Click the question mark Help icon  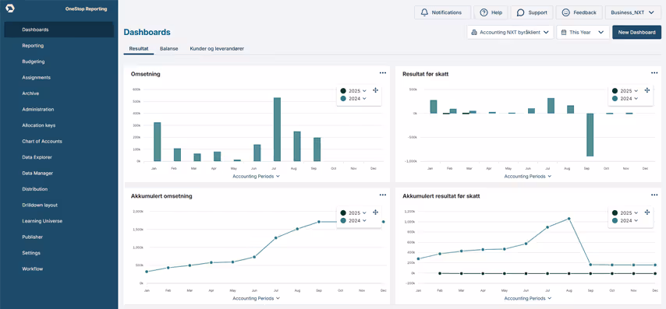tap(484, 12)
